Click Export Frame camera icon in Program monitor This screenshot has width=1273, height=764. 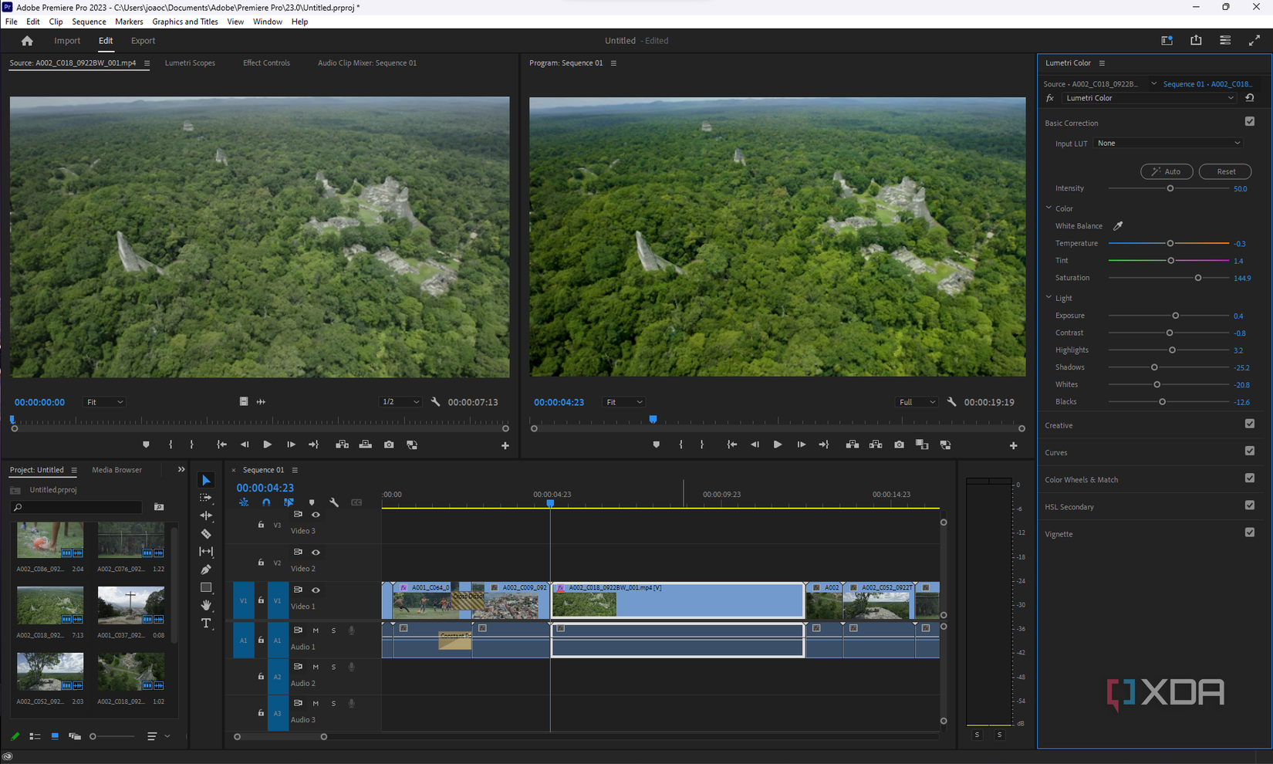coord(899,445)
